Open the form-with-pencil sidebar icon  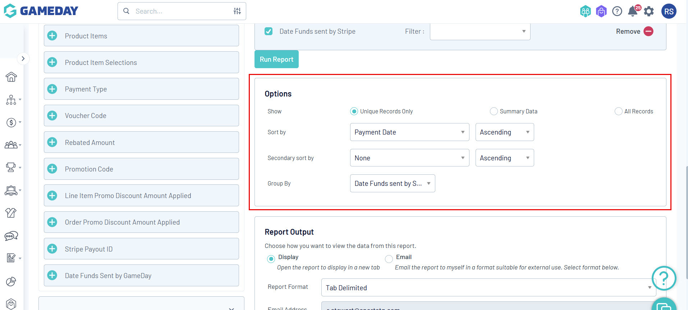click(x=11, y=258)
